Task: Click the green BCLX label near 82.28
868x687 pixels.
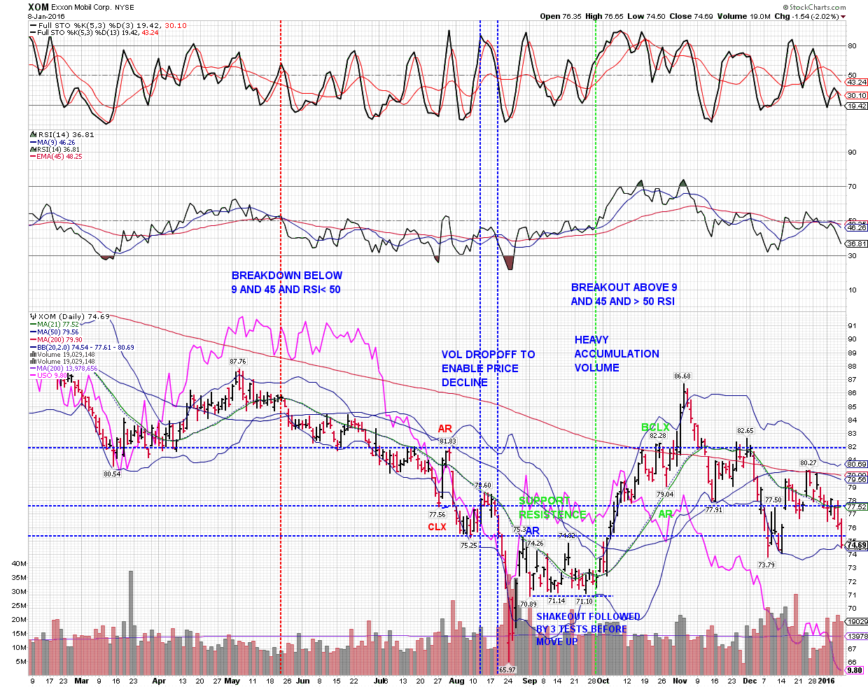Action: [655, 427]
